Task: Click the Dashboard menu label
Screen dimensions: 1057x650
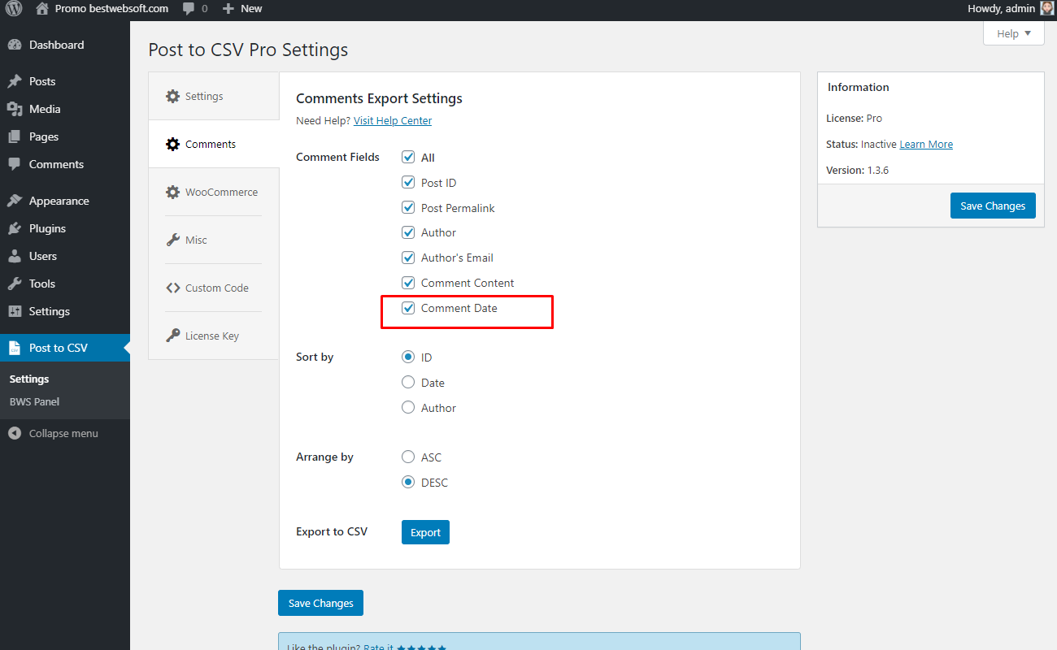Action: (56, 45)
